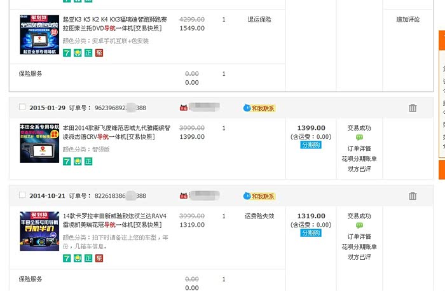Open 追加评论 for the Kia order
Image resolution: width=445 pixels, height=291 pixels.
pos(407,20)
